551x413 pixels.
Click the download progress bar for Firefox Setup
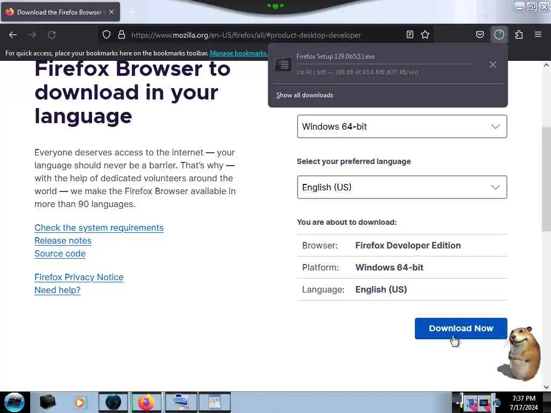pos(384,65)
